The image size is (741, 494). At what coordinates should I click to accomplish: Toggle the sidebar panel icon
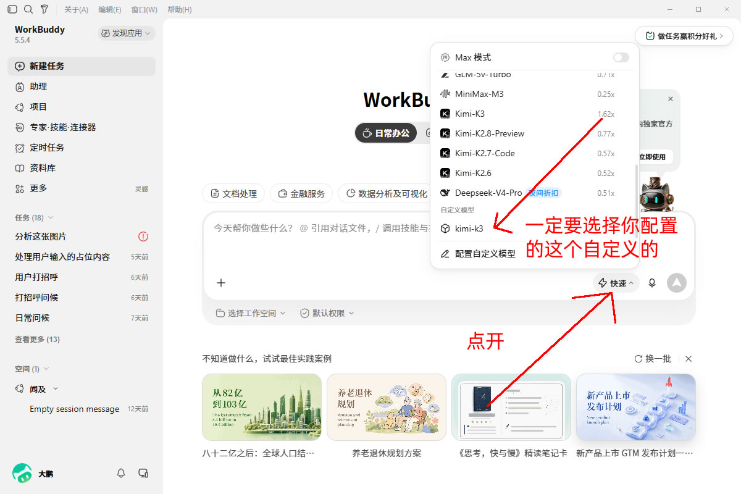pyautogui.click(x=12, y=9)
